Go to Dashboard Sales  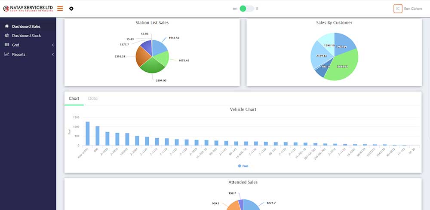26,27
